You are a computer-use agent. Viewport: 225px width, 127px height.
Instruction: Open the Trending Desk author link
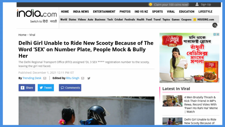click(x=32, y=78)
